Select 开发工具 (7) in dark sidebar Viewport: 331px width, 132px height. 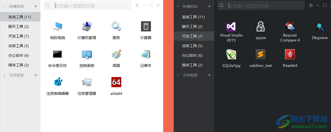pos(194,36)
